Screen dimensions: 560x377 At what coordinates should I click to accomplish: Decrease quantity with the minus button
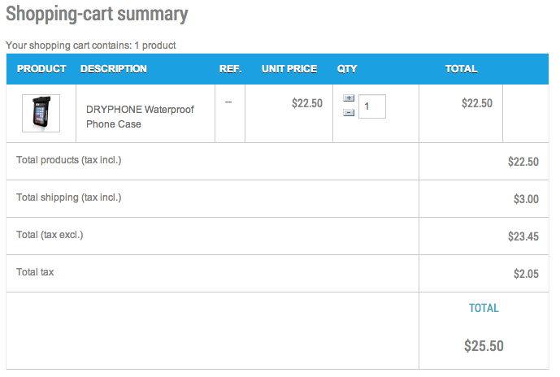point(349,113)
